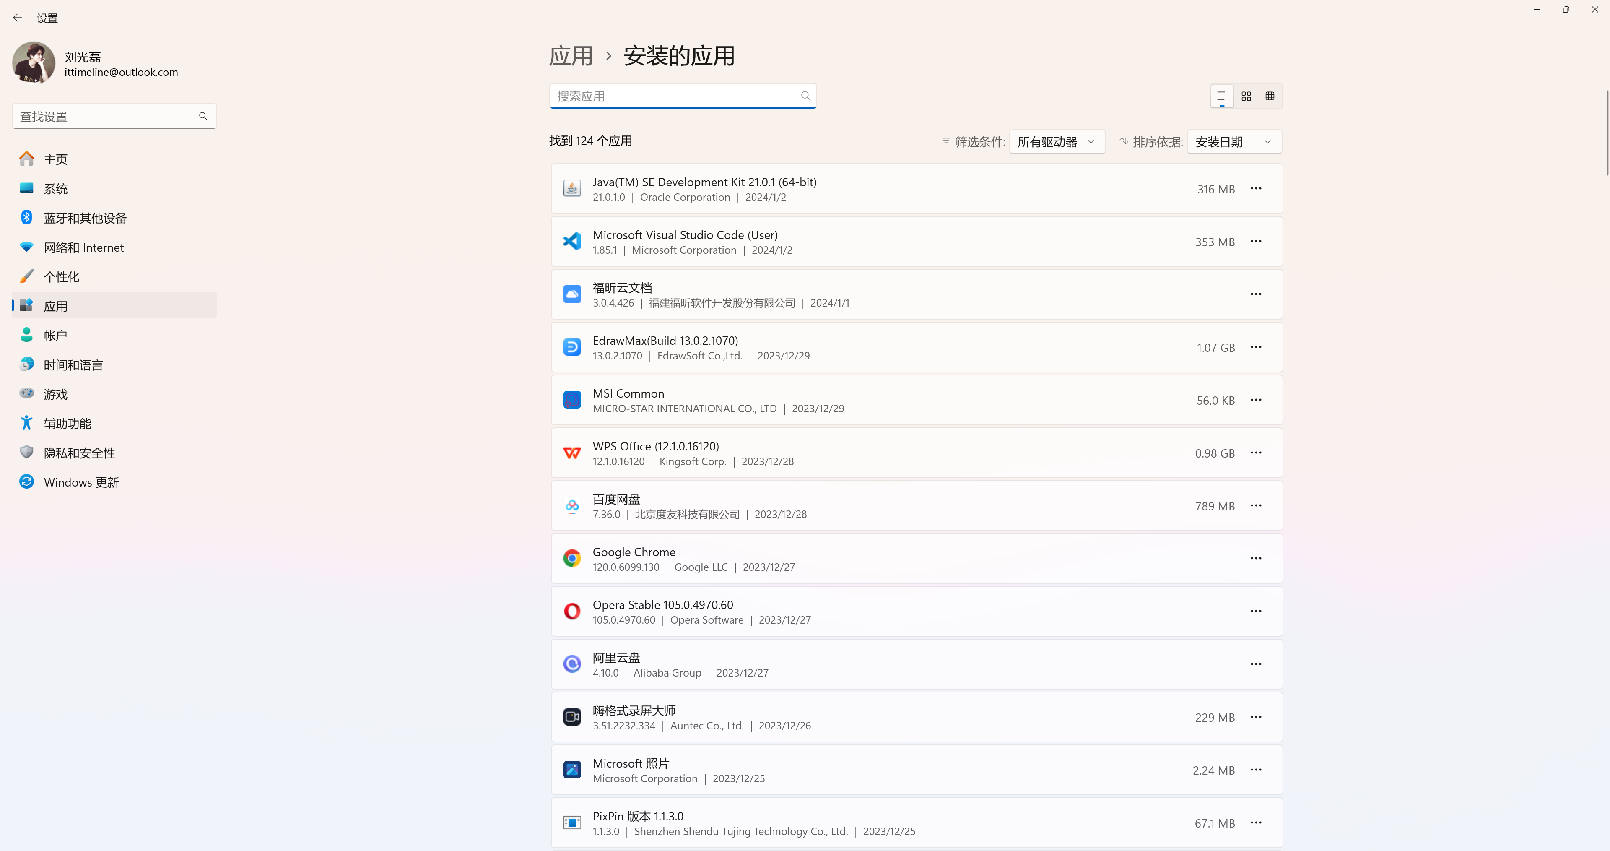Click the PixPin app icon
This screenshot has height=851, width=1610.
[572, 822]
